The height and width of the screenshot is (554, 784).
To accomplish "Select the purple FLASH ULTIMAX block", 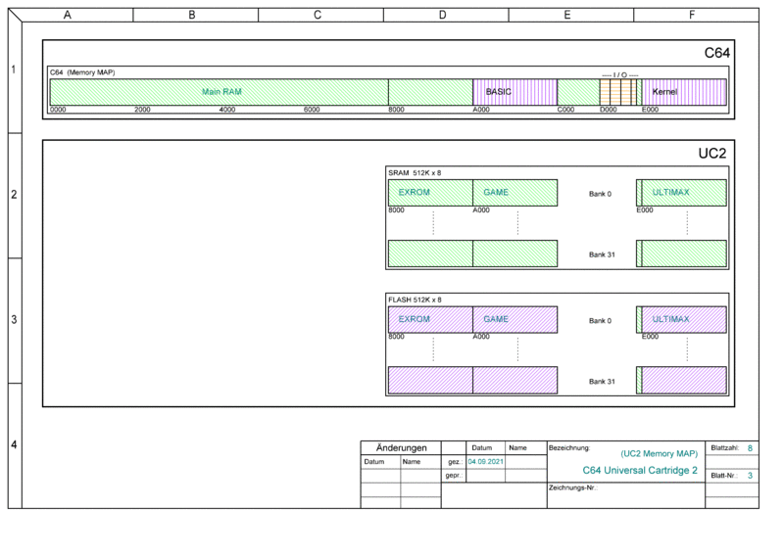I will (x=684, y=320).
